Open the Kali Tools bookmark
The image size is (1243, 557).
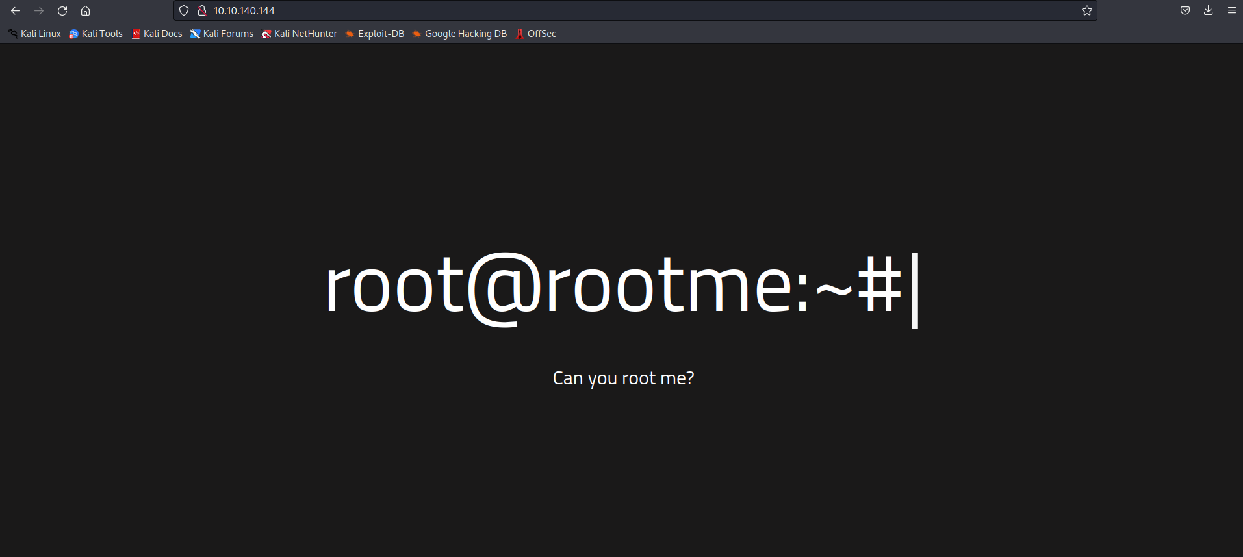[96, 34]
